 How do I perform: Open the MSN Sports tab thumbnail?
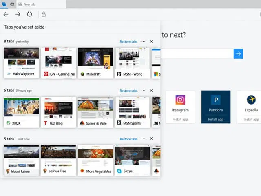pos(132,112)
